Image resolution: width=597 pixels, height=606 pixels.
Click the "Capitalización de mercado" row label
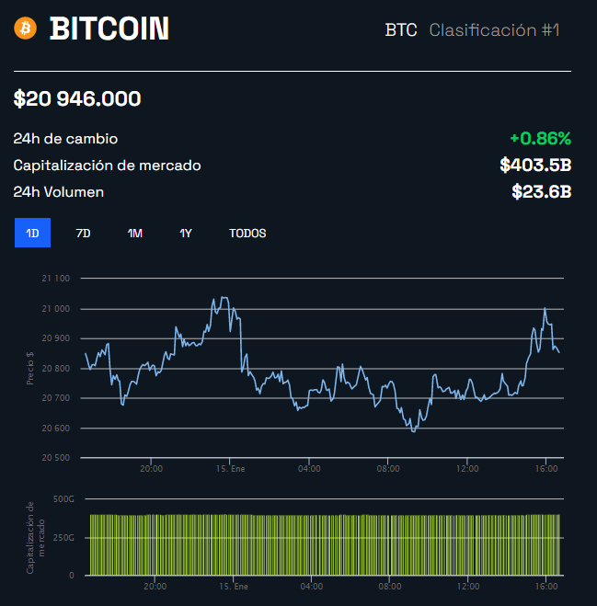click(x=107, y=166)
